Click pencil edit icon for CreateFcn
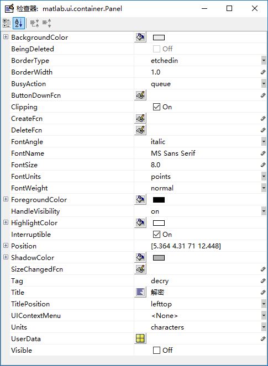268x366 pixels. coord(263,118)
